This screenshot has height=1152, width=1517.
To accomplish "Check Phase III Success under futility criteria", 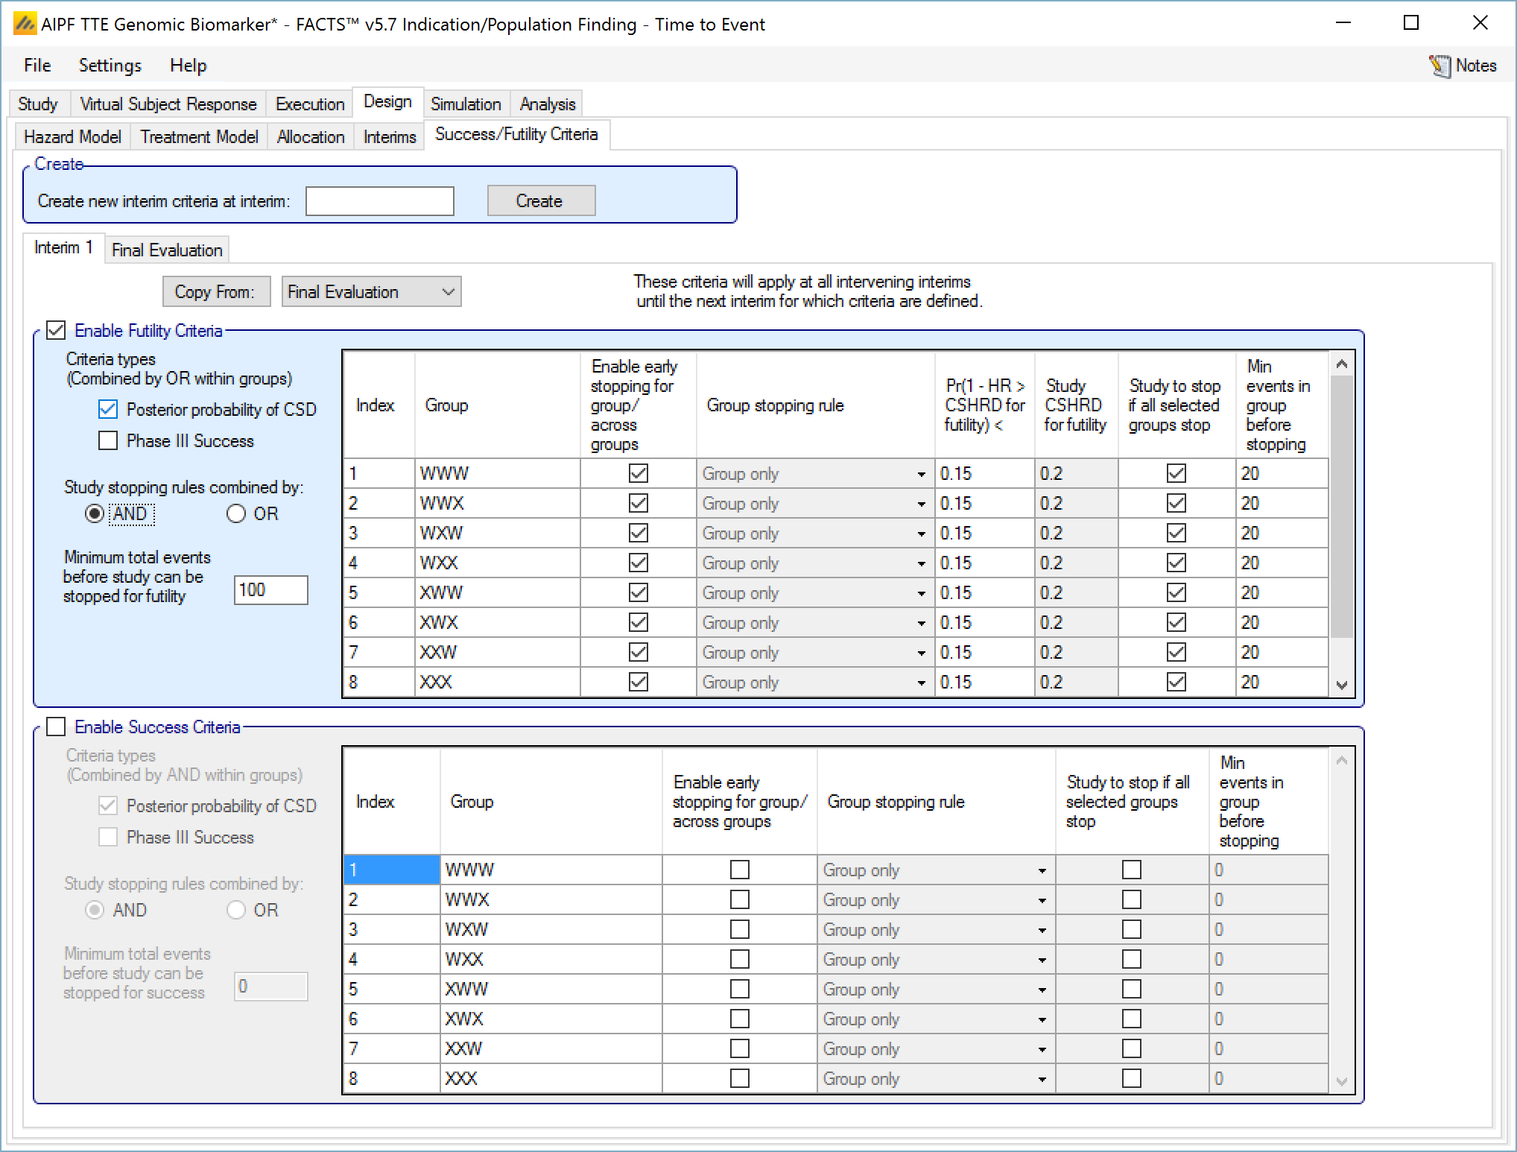I will 108,440.
